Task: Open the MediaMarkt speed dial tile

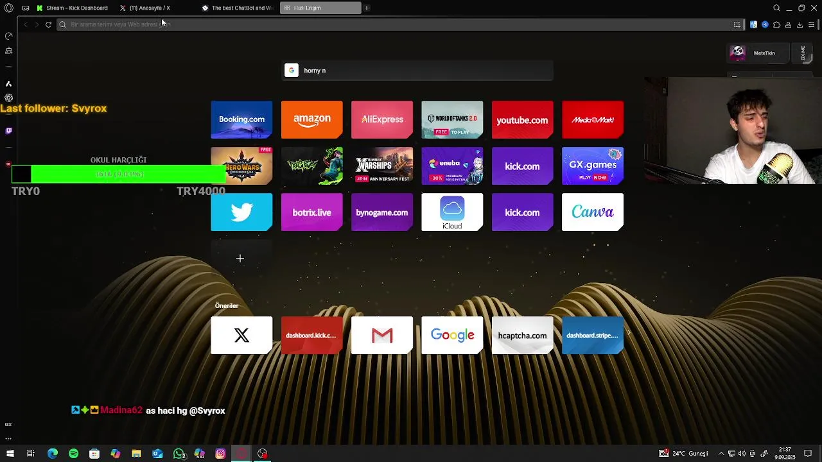Action: 593,119
